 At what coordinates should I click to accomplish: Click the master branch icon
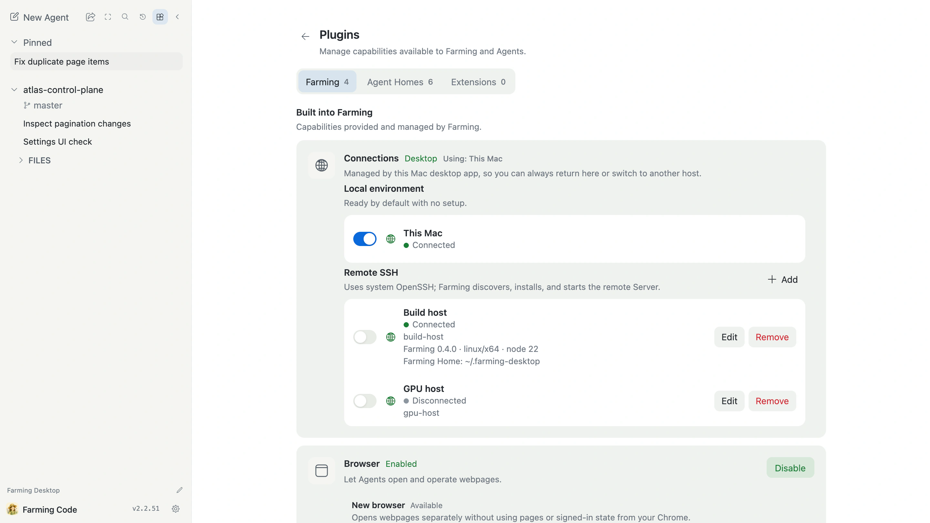tap(27, 105)
